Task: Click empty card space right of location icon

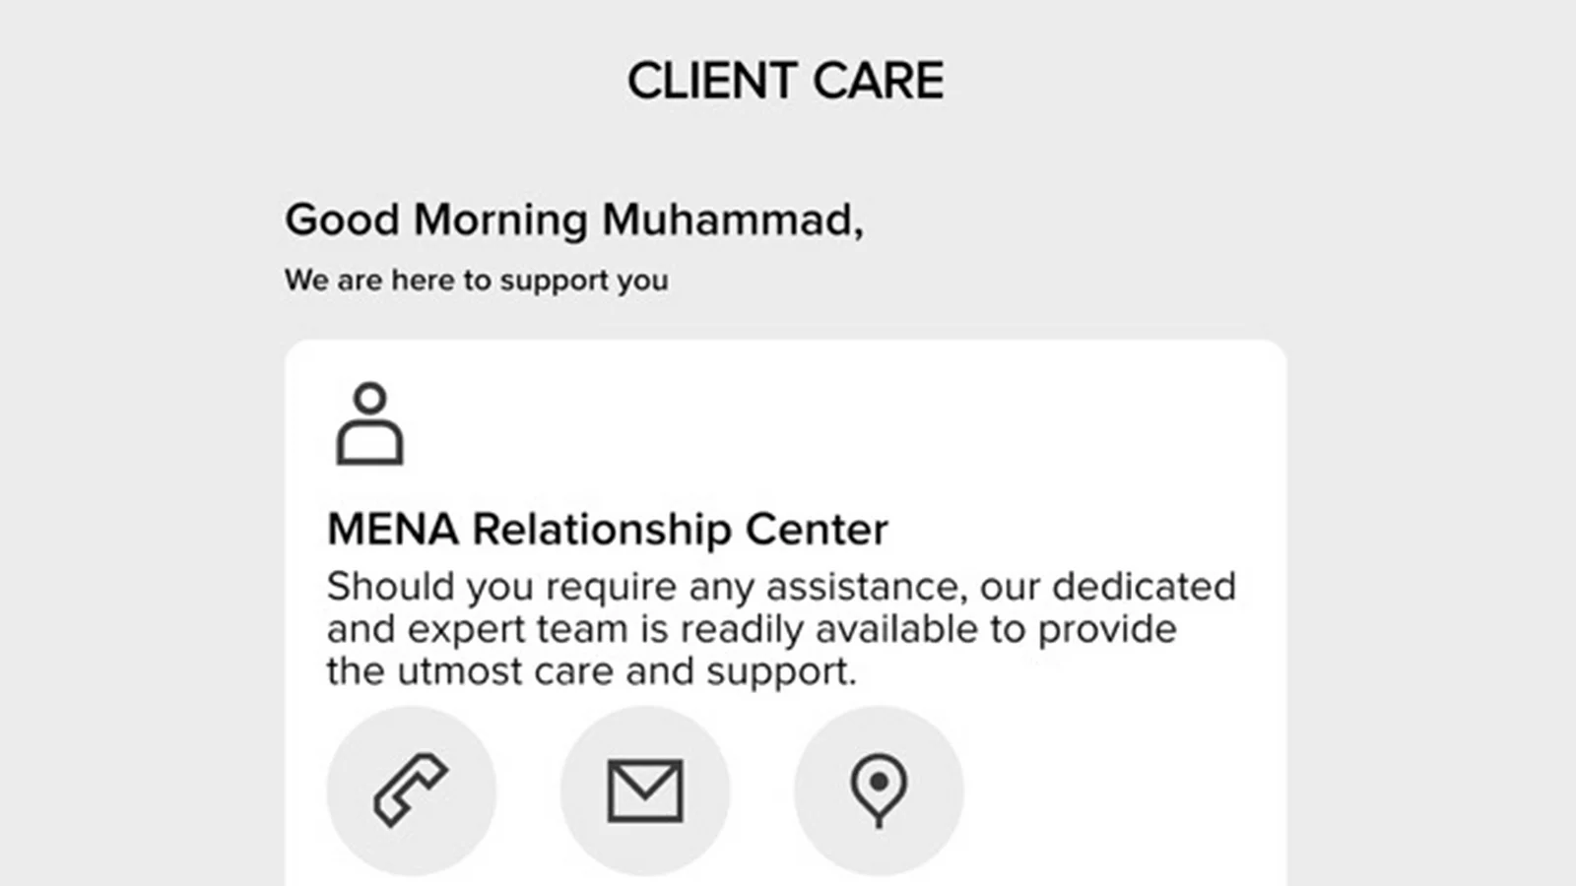Action: click(x=1123, y=790)
